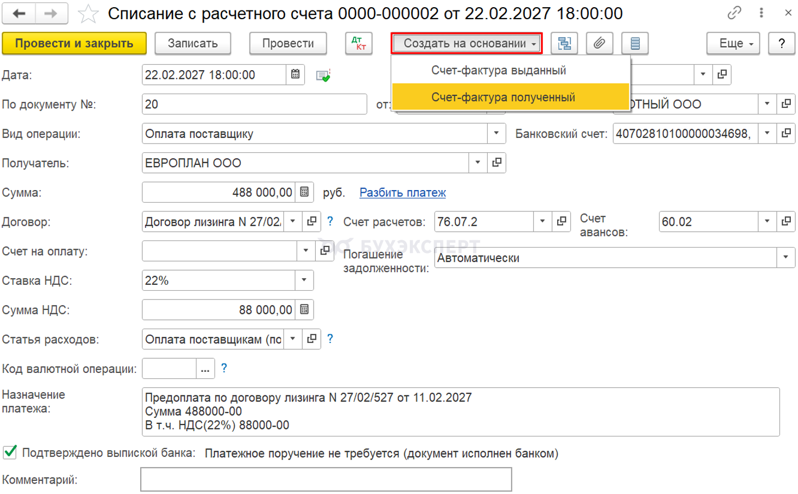
Task: Show help for Договор field
Action: point(330,221)
